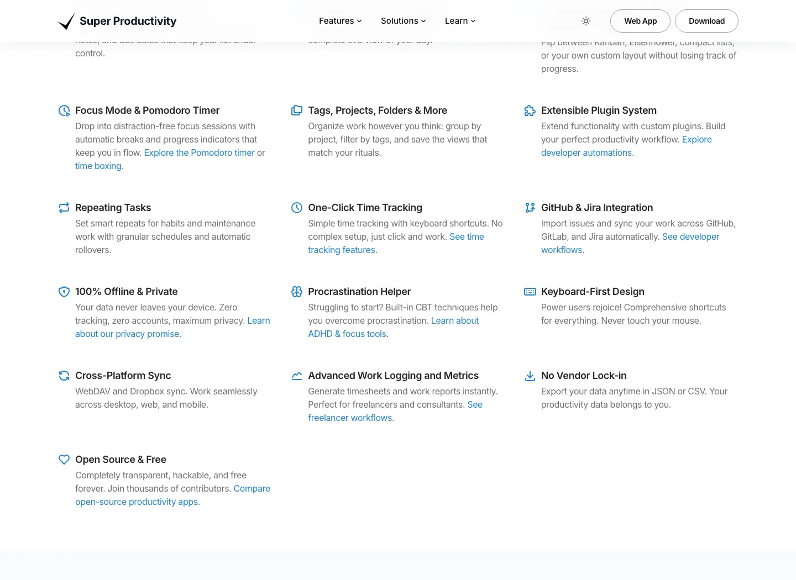This screenshot has height=580, width=796.
Task: Expand the Solutions menu
Action: point(404,21)
